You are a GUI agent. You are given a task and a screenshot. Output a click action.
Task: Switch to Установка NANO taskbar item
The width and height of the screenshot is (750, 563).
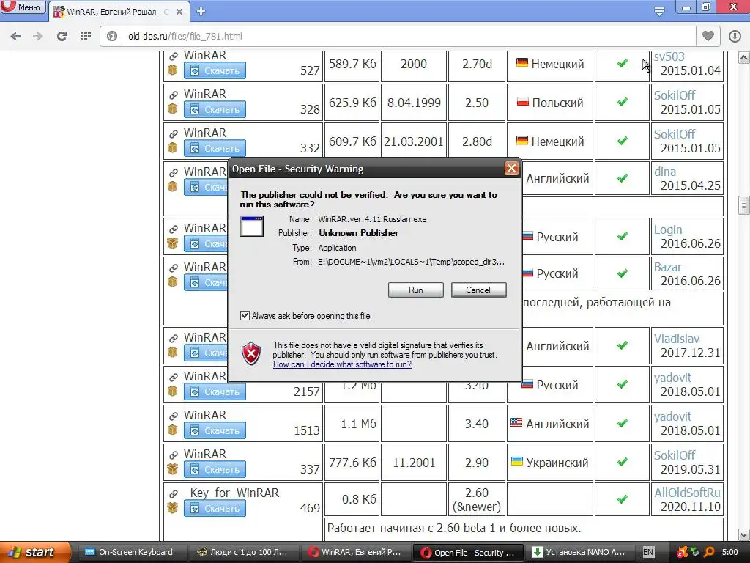click(579, 552)
